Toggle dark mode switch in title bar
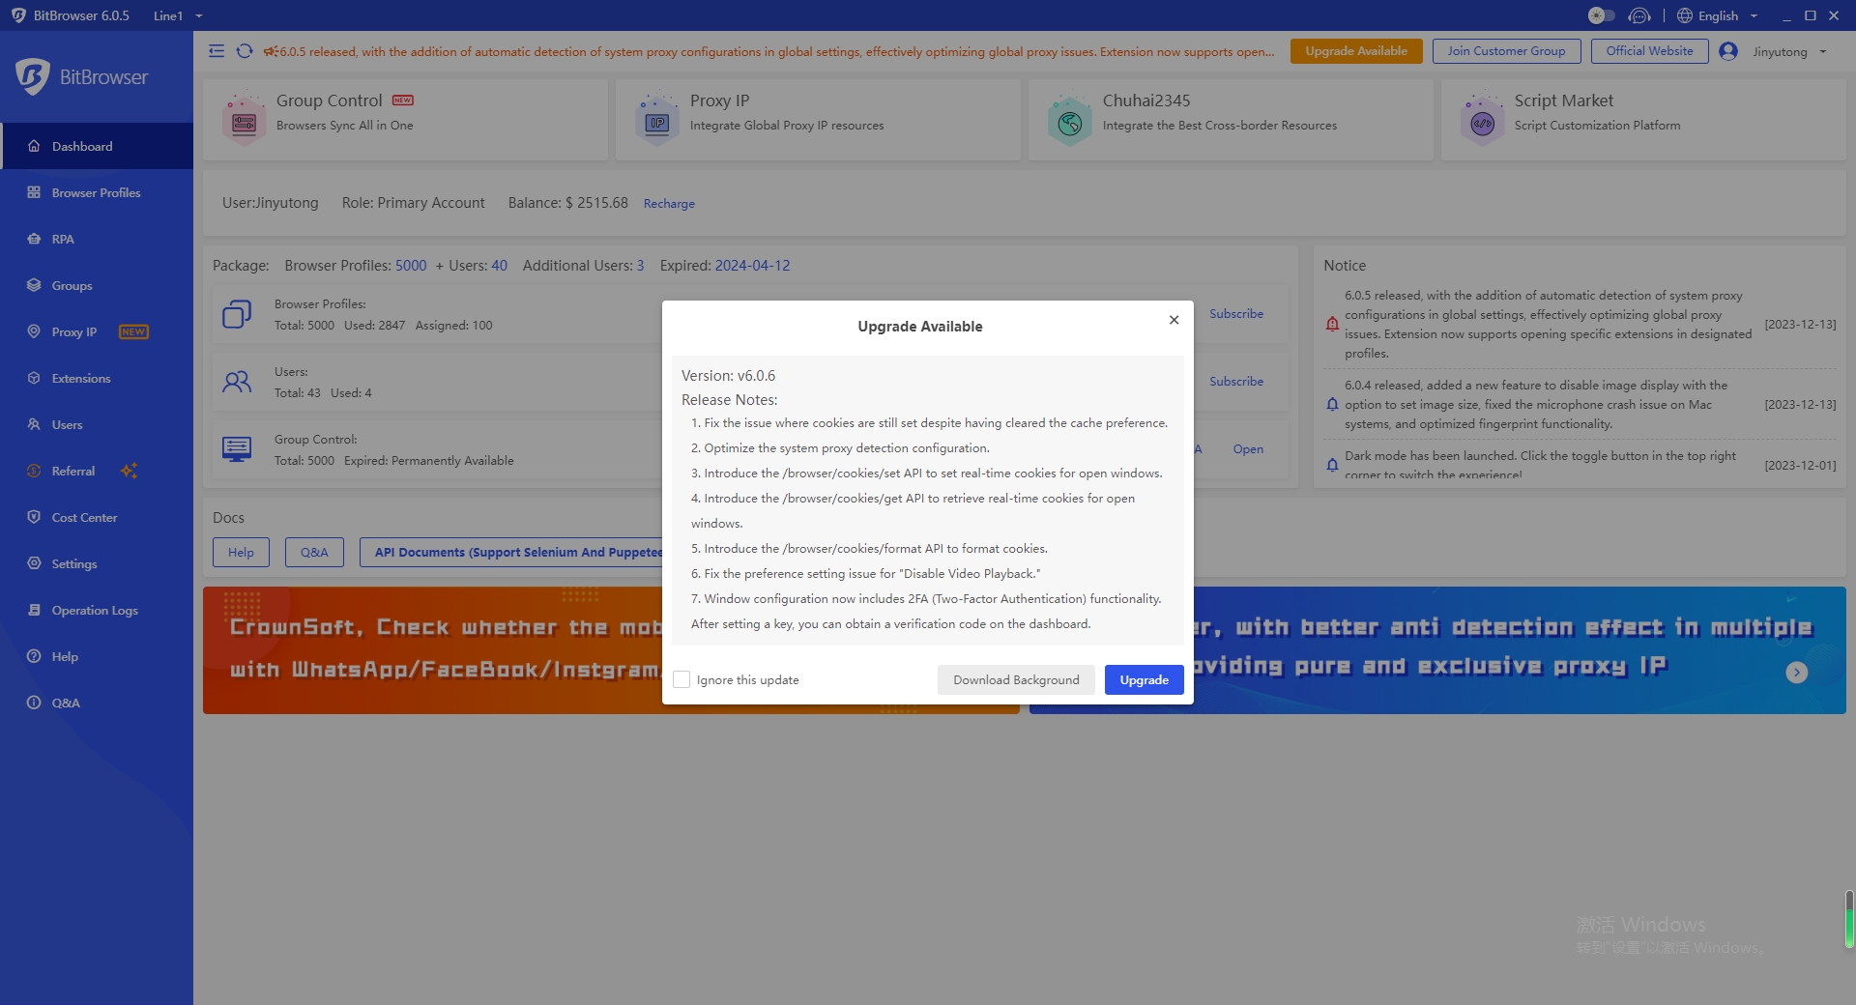Viewport: 1856px width, 1005px height. [x=1601, y=15]
